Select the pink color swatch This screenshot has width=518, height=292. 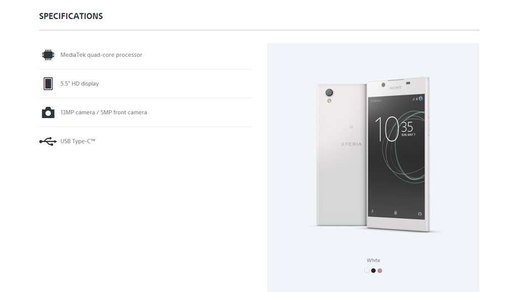pyautogui.click(x=379, y=271)
